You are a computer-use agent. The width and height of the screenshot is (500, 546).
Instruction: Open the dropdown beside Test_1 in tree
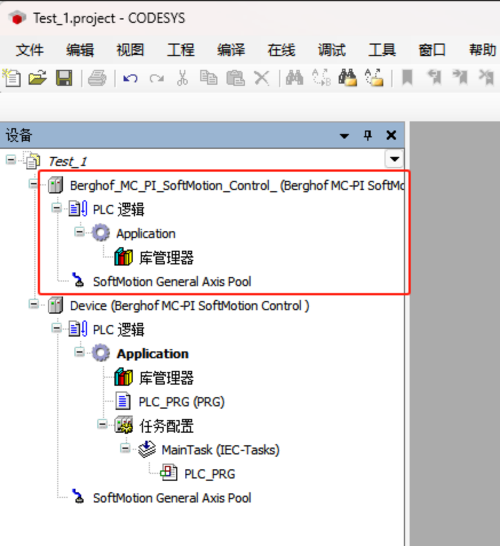click(x=394, y=159)
